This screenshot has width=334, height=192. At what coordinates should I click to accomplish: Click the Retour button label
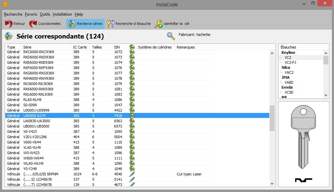(x=19, y=24)
